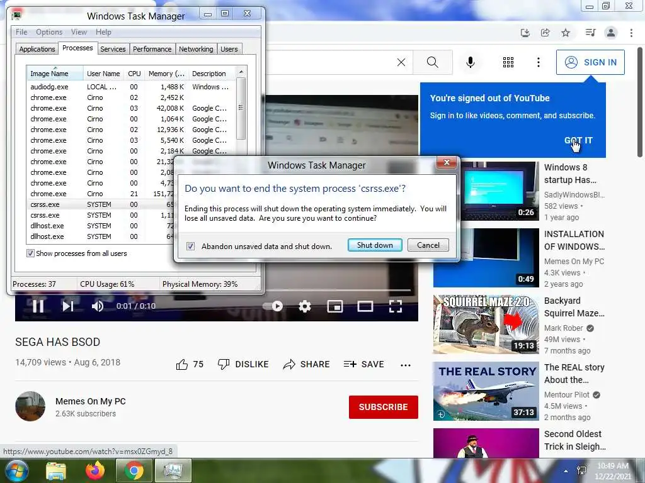Open Task Manager Options menu
This screenshot has height=483, width=645.
point(49,32)
